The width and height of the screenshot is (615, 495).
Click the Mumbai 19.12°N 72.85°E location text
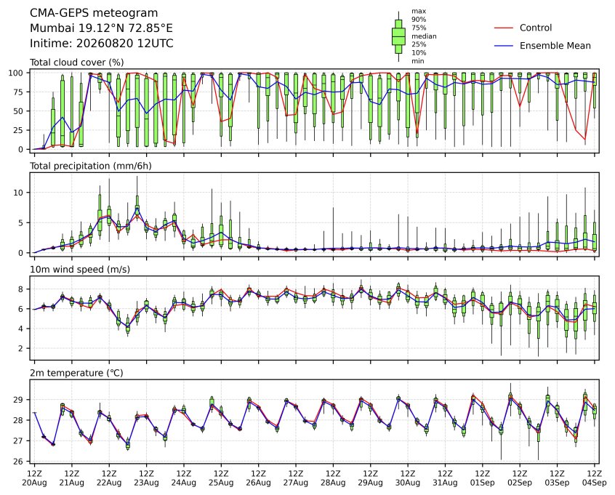[101, 28]
